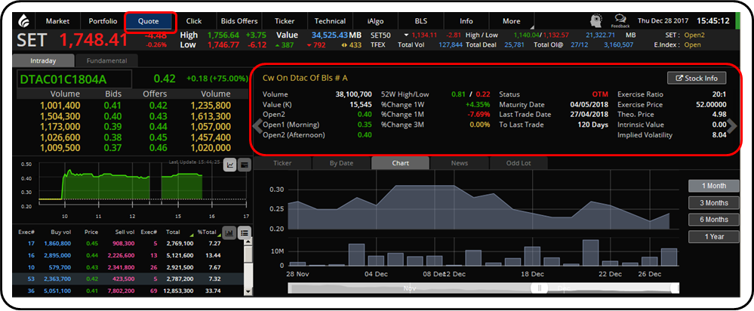The width and height of the screenshot is (754, 311).
Task: Set chart range to 1 Year
Action: point(713,236)
